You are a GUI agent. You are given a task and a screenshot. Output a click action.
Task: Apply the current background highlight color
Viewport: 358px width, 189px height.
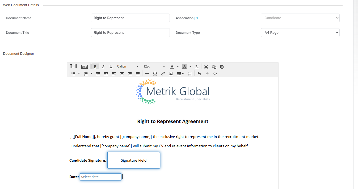pyautogui.click(x=184, y=66)
